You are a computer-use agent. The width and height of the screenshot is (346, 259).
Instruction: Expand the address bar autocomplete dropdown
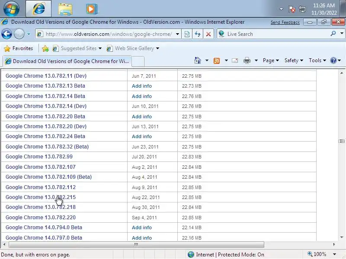click(x=177, y=34)
